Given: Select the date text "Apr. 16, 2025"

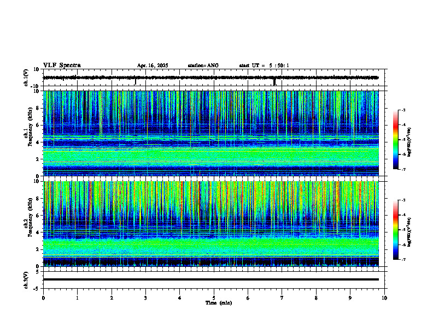Looking at the screenshot, I should (x=153, y=65).
